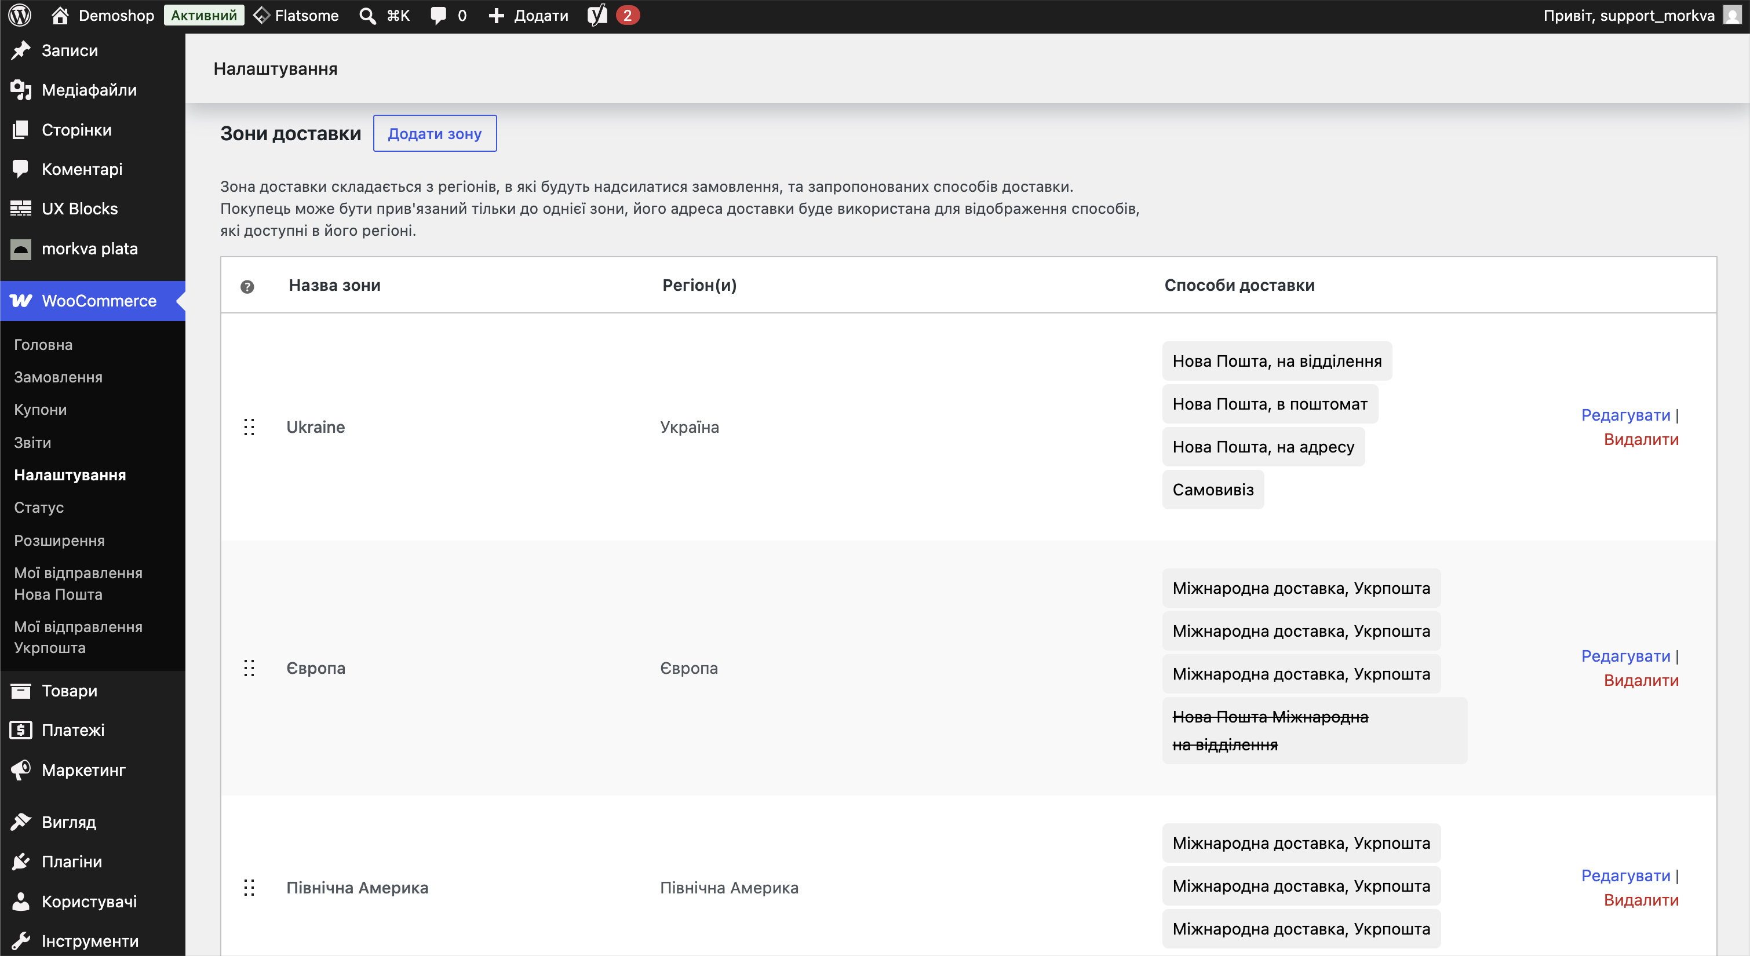Click the Товари archive icon
The image size is (1750, 956).
pos(20,691)
